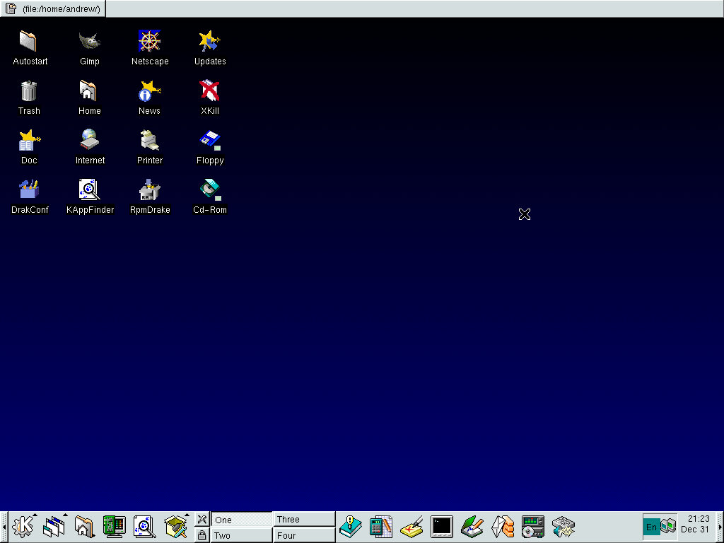Open the Gimp desktop icon
Viewport: 724px width, 543px height.
pos(89,42)
